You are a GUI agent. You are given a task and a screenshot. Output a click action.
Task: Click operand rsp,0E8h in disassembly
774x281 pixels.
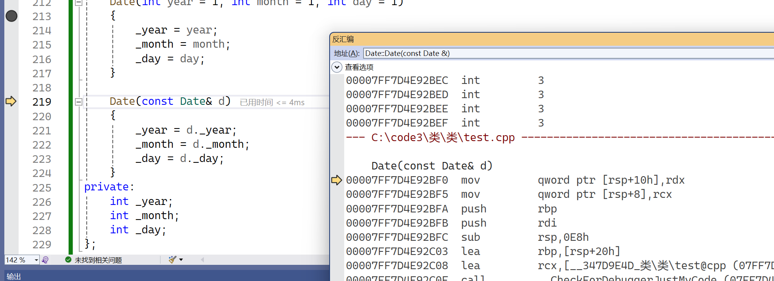pos(563,237)
